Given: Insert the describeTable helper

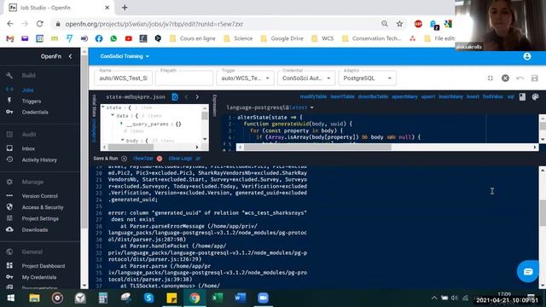Looking at the screenshot, I should pos(373,96).
